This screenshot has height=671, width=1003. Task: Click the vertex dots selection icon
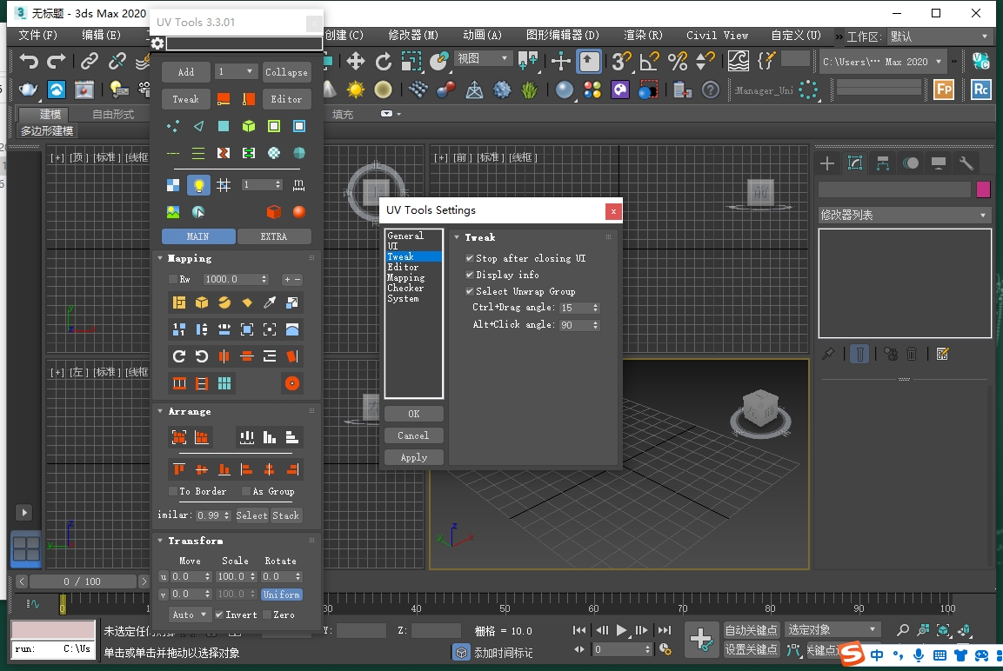tap(173, 127)
